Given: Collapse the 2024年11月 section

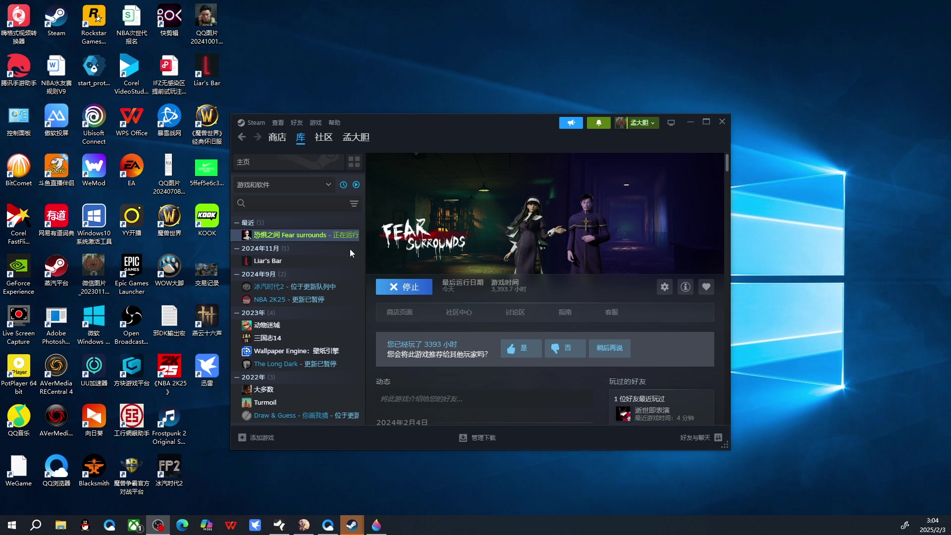Looking at the screenshot, I should [x=237, y=249].
